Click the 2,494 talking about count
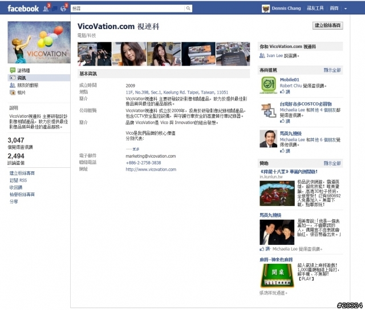 coord(16,156)
